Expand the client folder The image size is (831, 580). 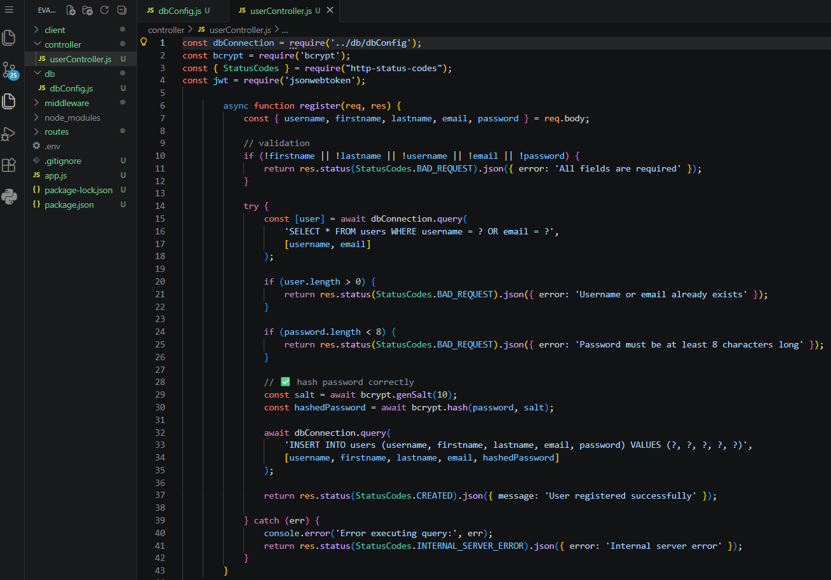(36, 30)
